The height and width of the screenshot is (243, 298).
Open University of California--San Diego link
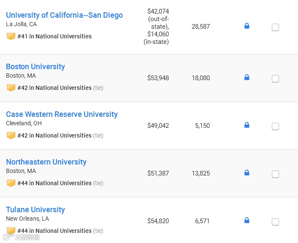(x=64, y=15)
